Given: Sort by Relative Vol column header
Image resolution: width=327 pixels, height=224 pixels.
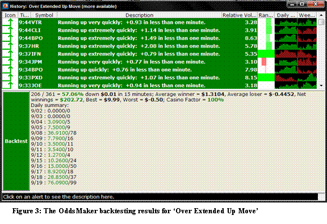Looking at the screenshot, I should pyautogui.click(x=240, y=15).
